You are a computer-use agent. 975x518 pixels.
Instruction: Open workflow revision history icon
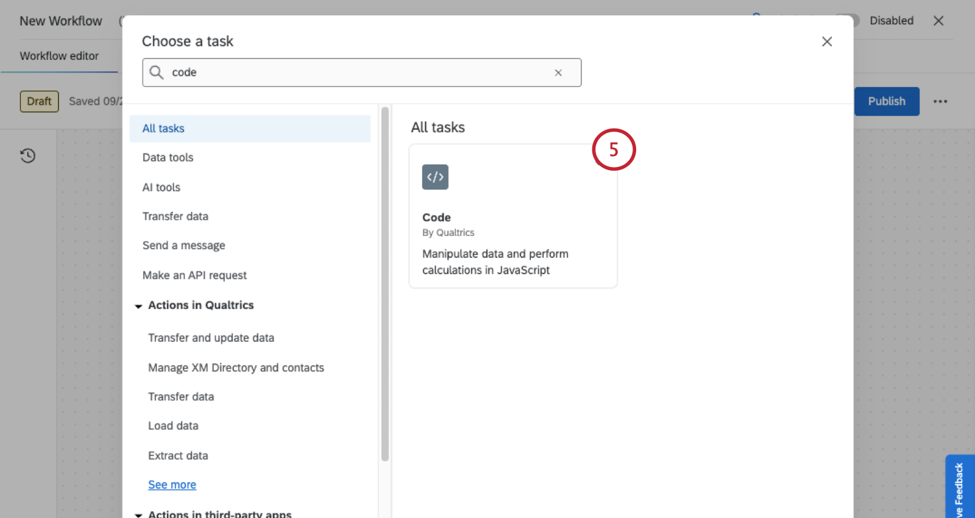point(28,156)
